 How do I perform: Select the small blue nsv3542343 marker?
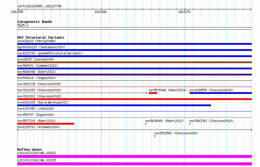[x=190, y=124]
